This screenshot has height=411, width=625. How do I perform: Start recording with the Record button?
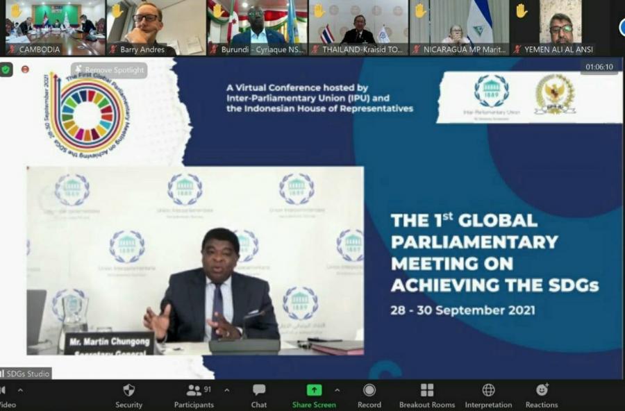[369, 395]
